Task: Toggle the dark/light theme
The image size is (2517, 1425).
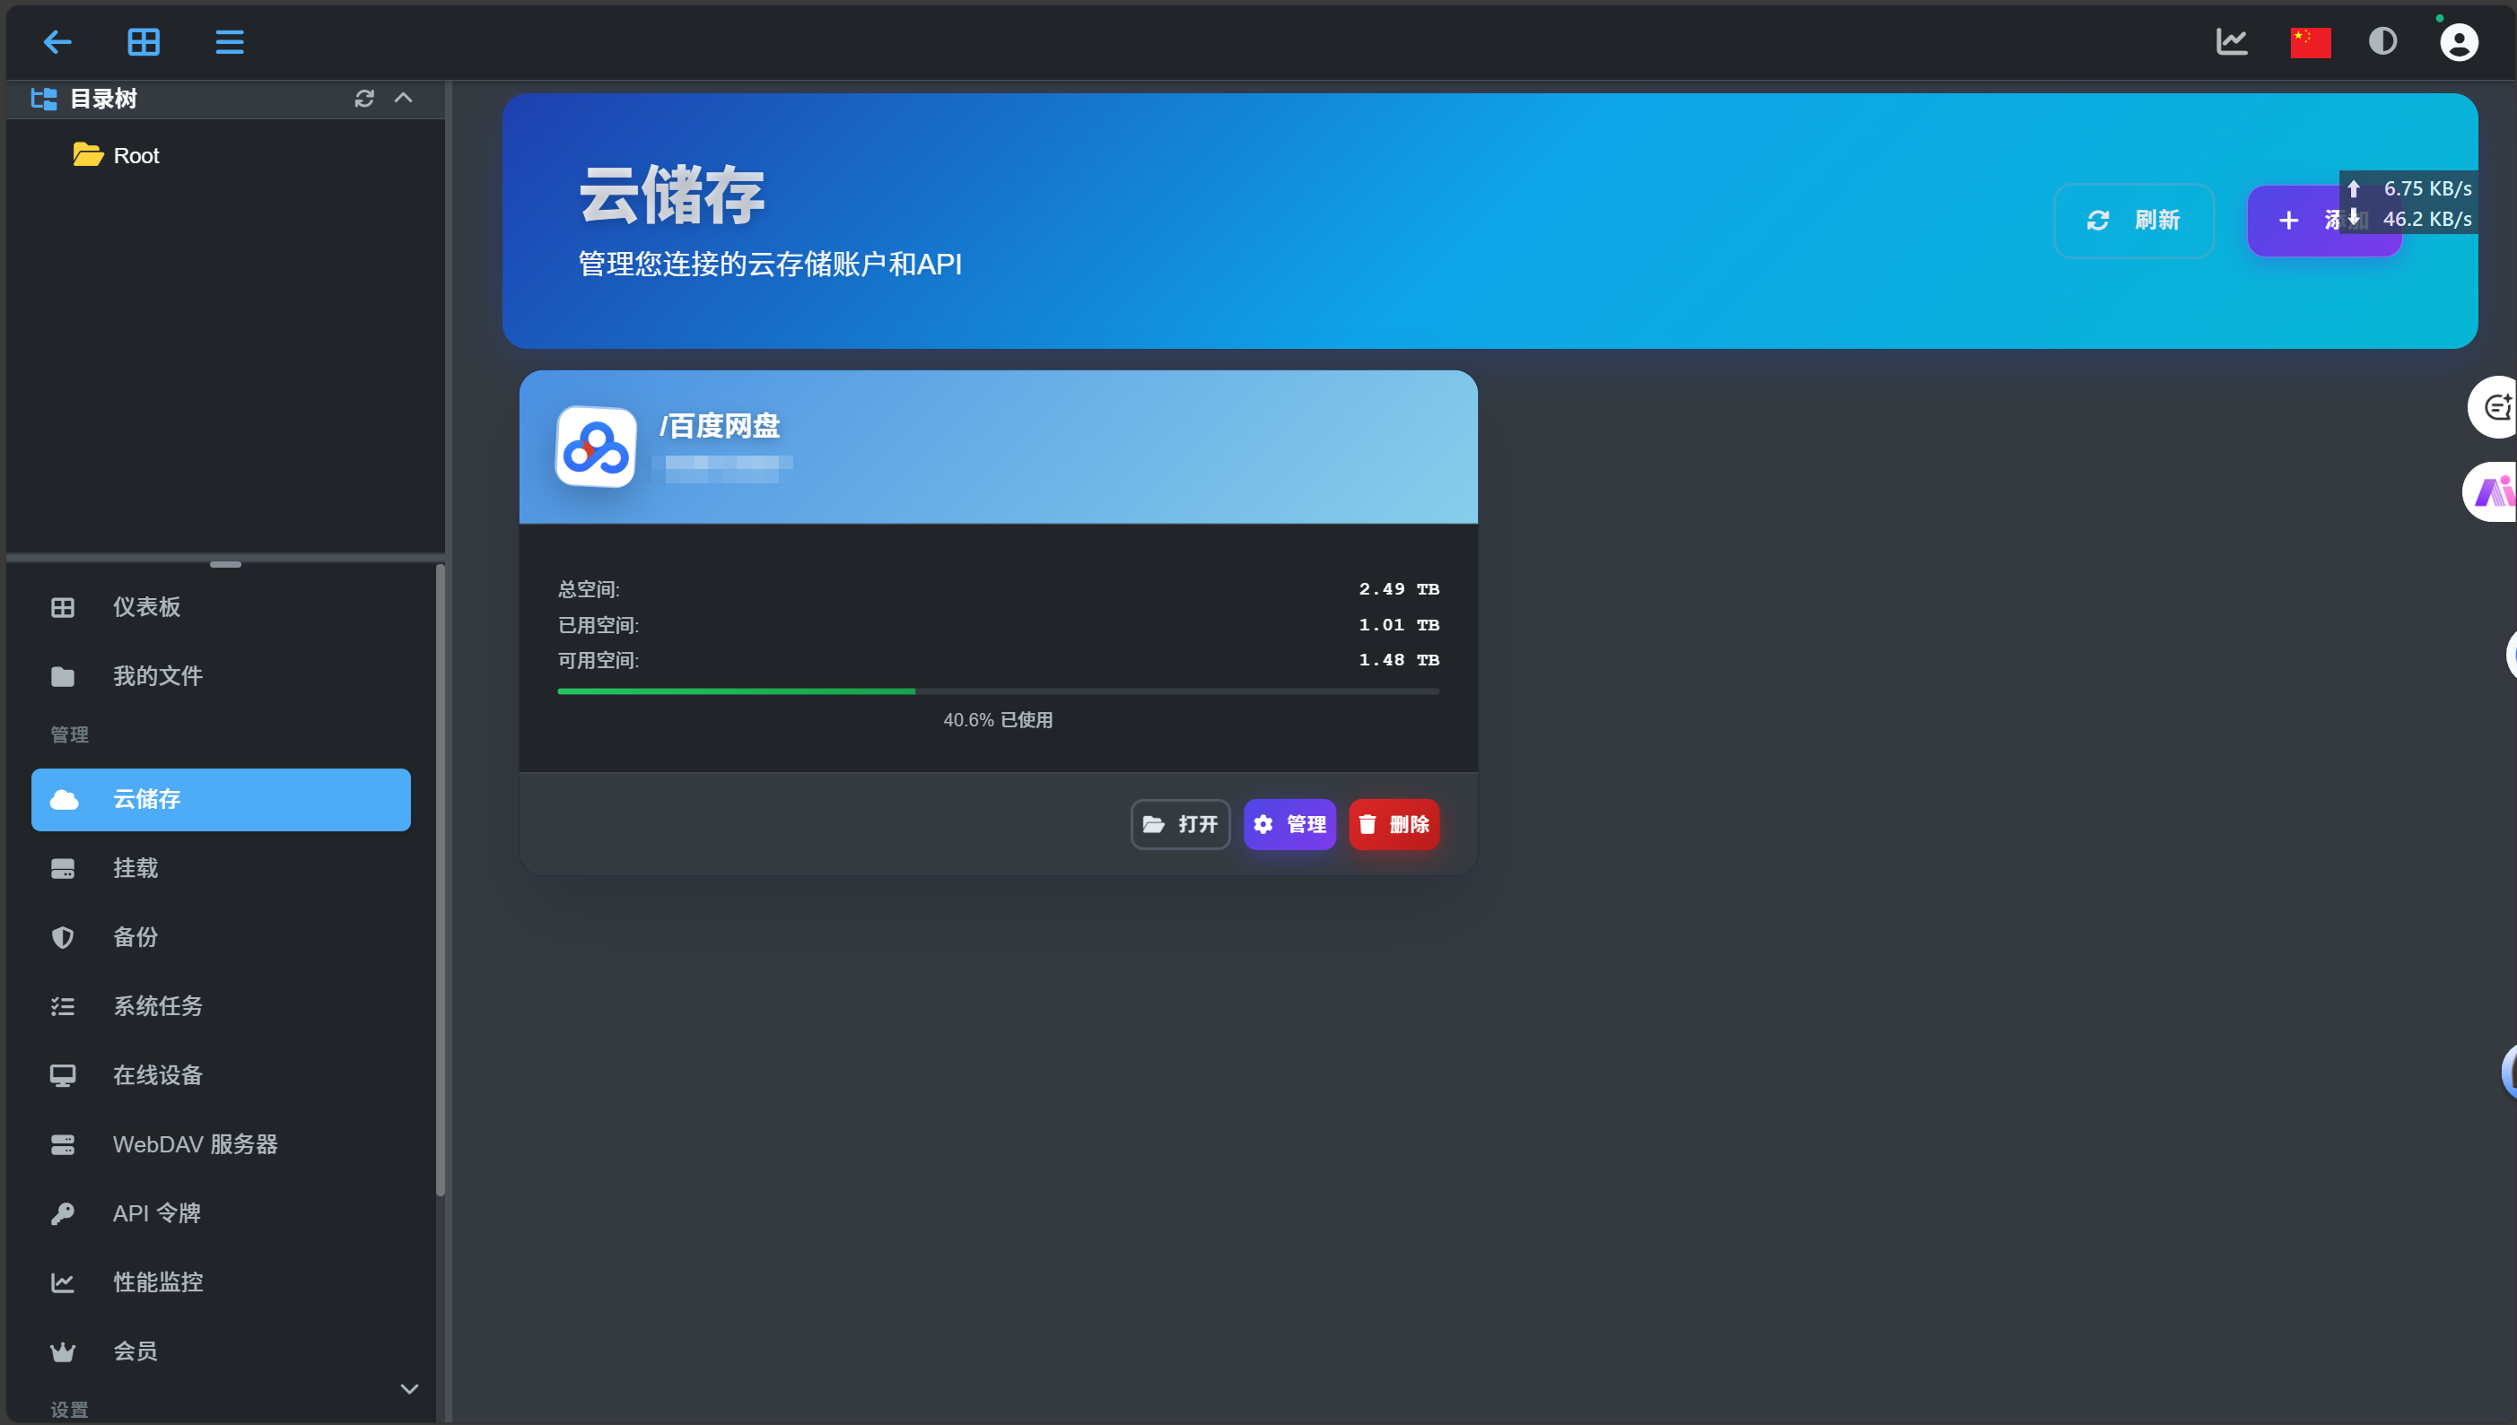Action: pos(2382,42)
